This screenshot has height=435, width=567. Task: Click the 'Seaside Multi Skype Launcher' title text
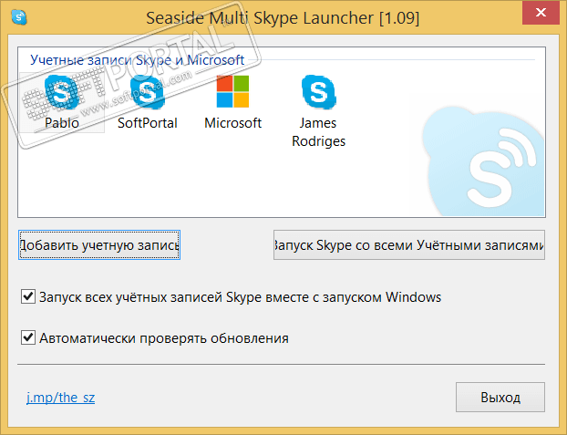click(283, 17)
